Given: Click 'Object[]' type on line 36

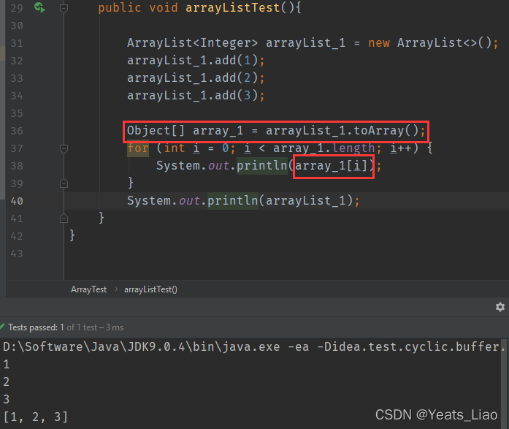Looking at the screenshot, I should tap(156, 131).
